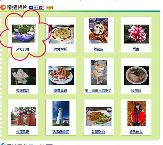Open the red temple gate photo
This screenshot has height=145, width=163.
(23, 117)
